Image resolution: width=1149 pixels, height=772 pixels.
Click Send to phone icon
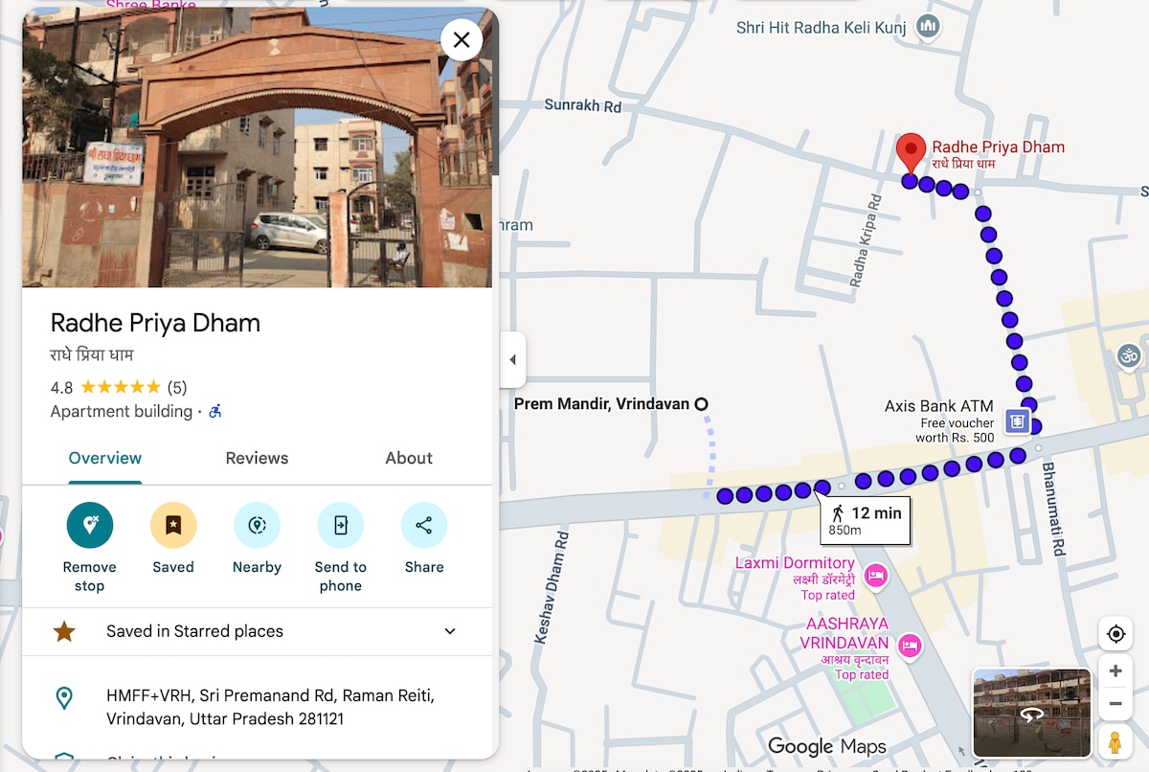coord(340,525)
